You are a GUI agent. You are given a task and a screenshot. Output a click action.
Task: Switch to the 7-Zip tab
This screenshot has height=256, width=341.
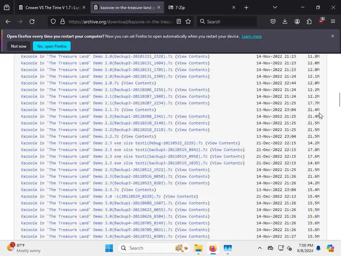click(x=202, y=8)
